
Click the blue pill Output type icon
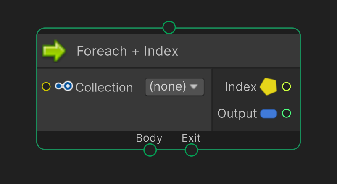pos(269,114)
